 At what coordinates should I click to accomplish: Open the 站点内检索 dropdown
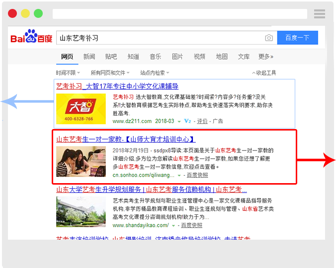point(155,73)
